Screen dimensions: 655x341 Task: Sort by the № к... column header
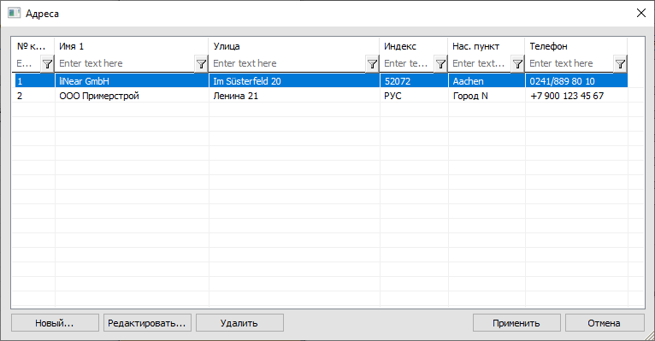pos(33,46)
